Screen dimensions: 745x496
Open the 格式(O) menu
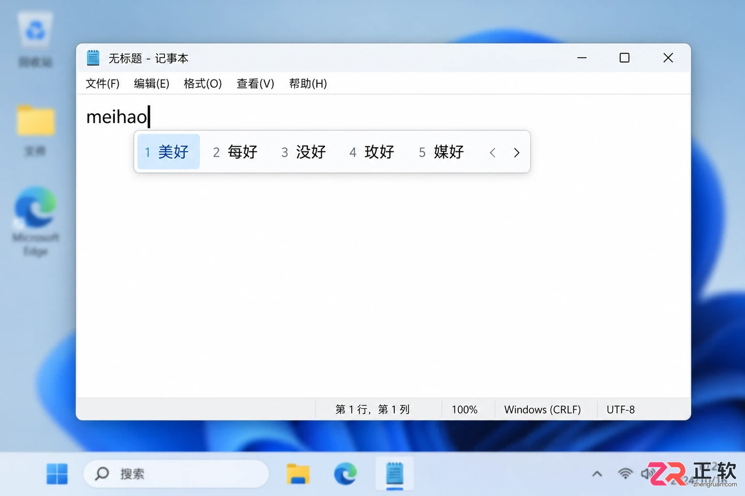203,84
